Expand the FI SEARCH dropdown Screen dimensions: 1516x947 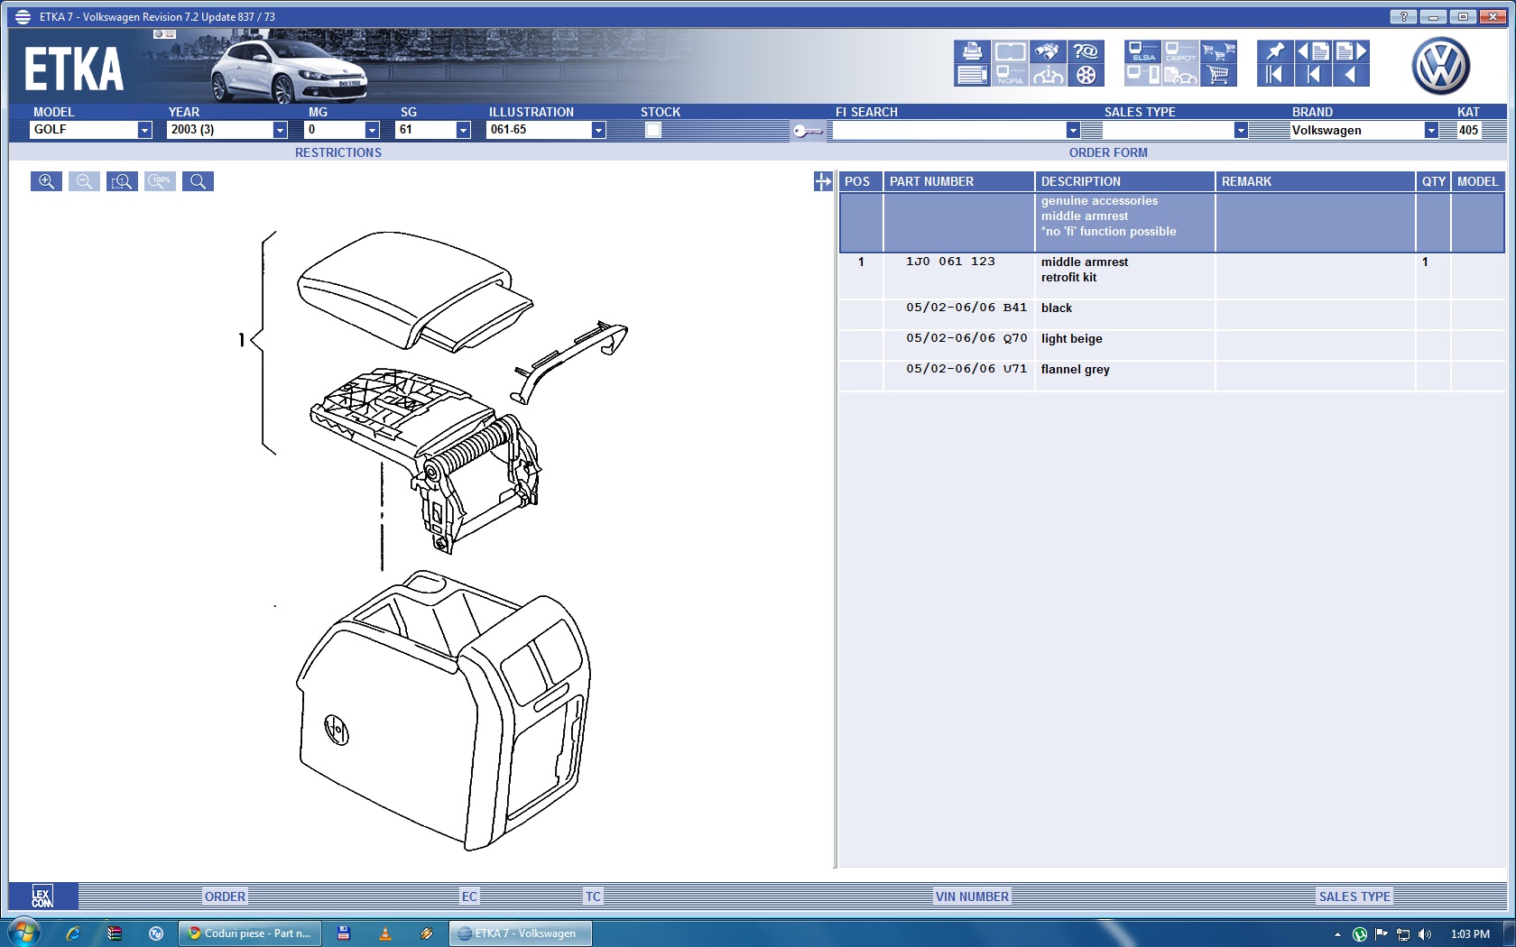[x=1073, y=130]
